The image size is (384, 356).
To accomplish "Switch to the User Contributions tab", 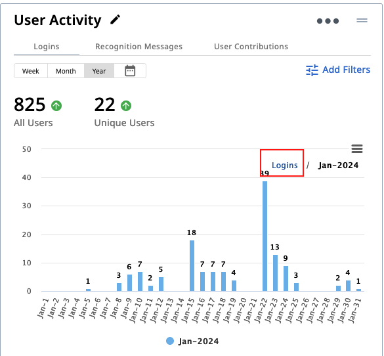I will coord(251,47).
